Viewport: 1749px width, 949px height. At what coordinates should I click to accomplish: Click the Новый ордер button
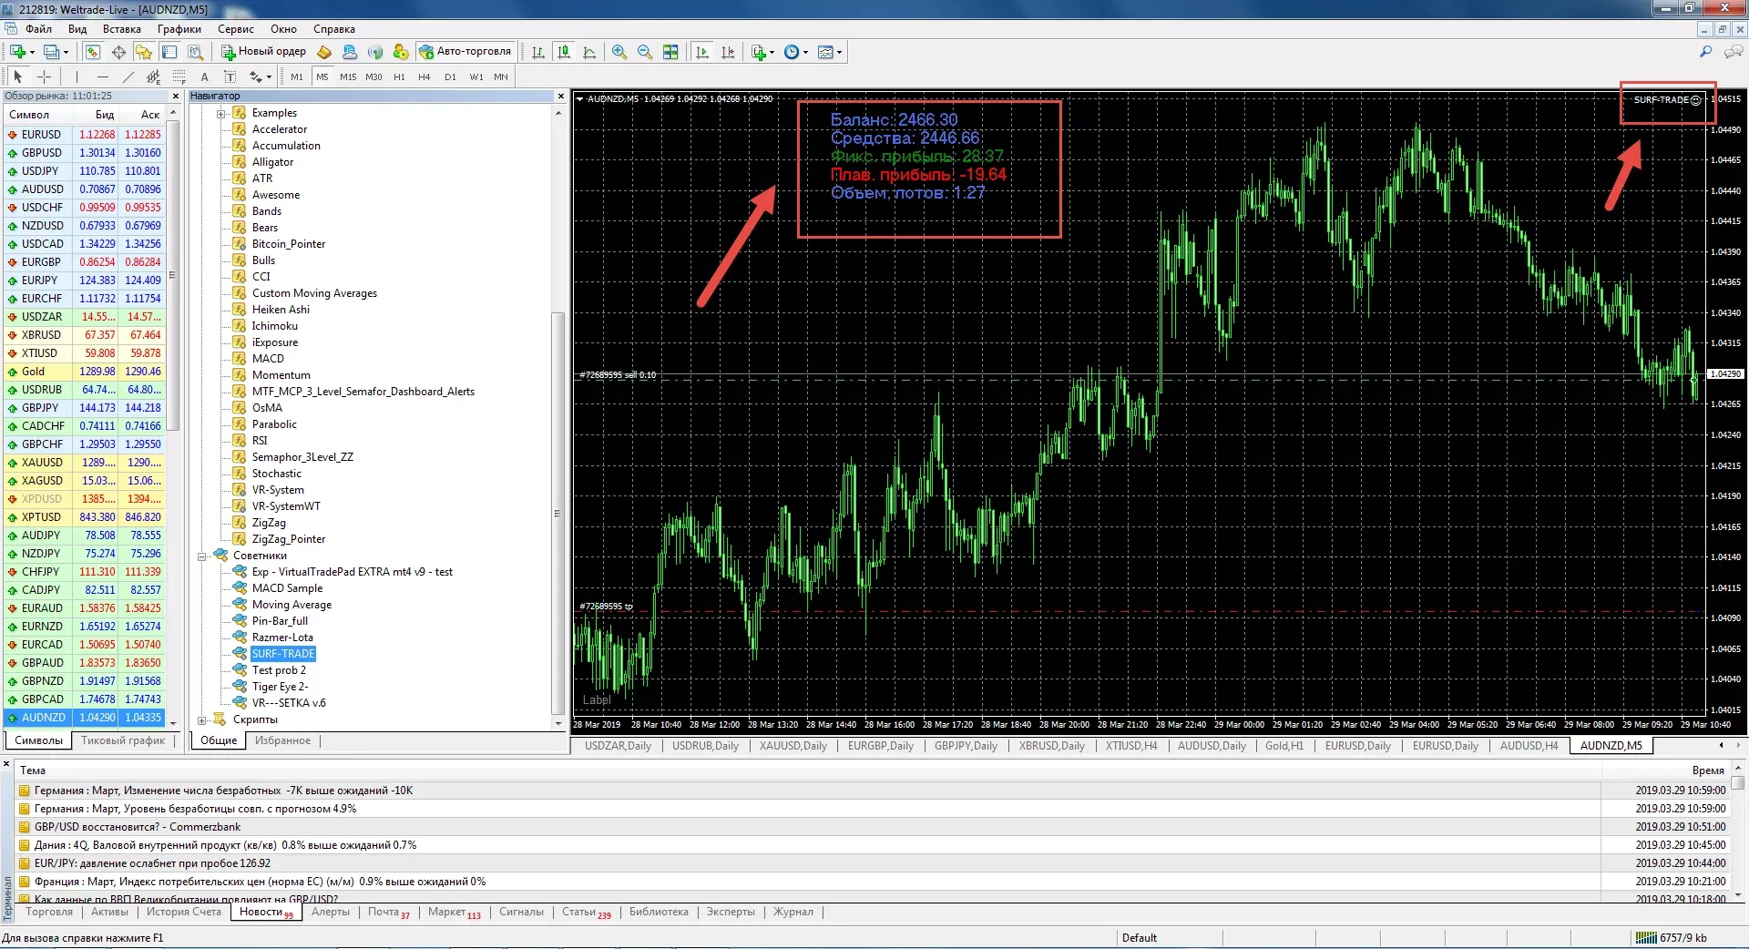coord(264,52)
